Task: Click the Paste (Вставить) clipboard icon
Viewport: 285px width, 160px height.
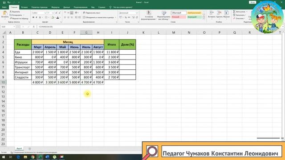Action: click(5, 13)
